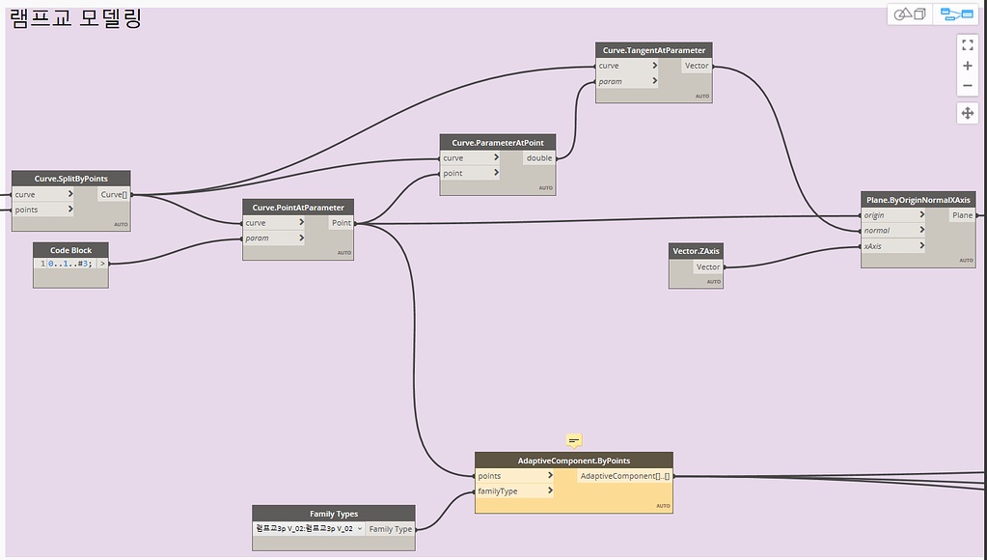Select the Curve.PointAtParameter node title bar
Screen dimensions: 987x560
pos(297,207)
